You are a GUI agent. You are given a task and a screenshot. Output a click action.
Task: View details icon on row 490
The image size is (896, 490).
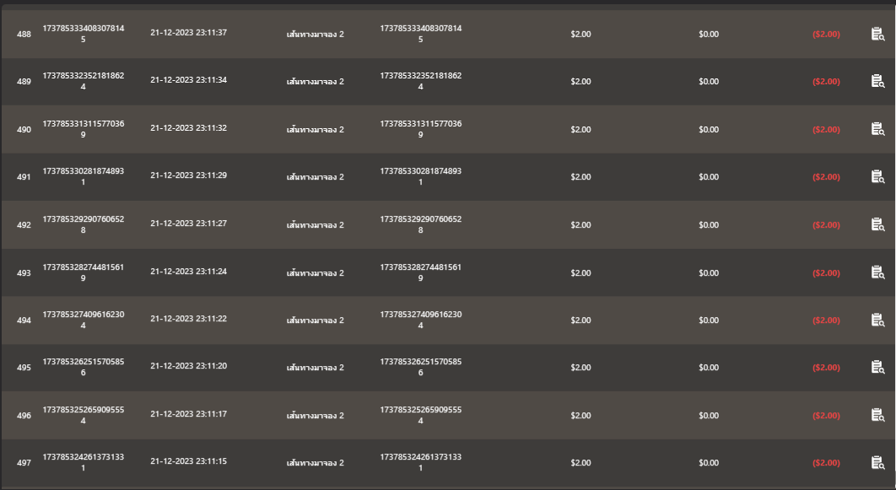coord(877,129)
